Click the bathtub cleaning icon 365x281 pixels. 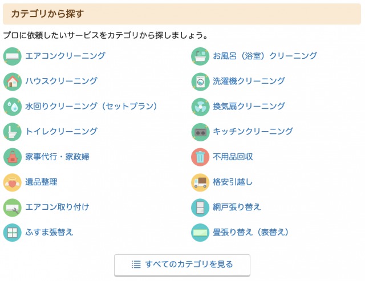(x=200, y=56)
